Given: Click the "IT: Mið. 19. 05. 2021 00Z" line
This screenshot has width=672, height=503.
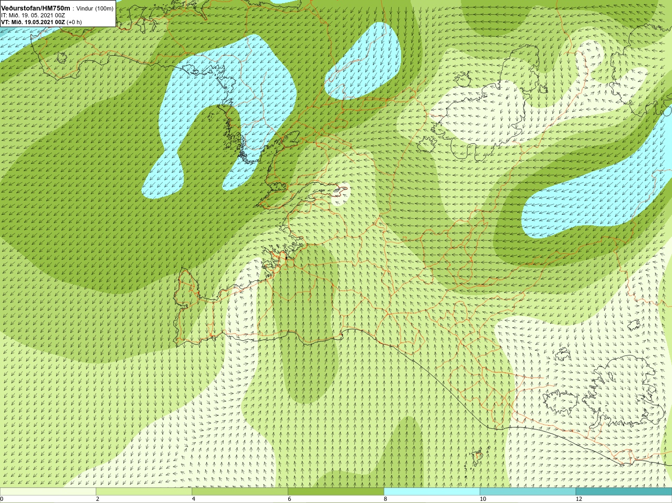Looking at the screenshot, I should pos(33,16).
